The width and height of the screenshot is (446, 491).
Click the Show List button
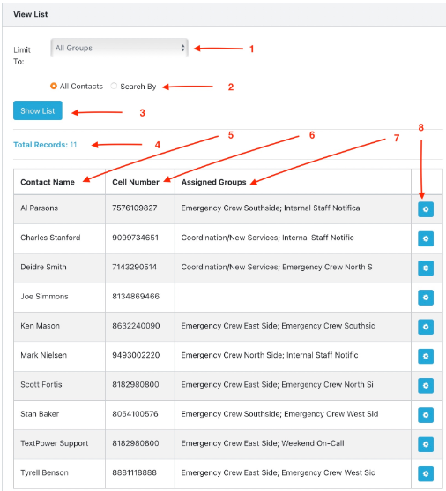click(38, 110)
